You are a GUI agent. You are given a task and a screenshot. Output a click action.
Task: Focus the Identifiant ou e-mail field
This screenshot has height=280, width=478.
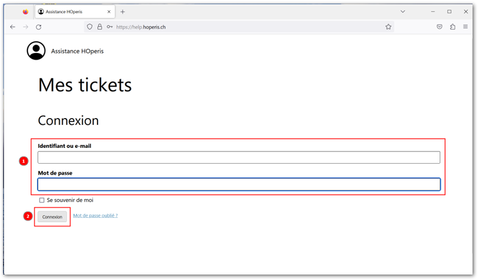coord(238,158)
